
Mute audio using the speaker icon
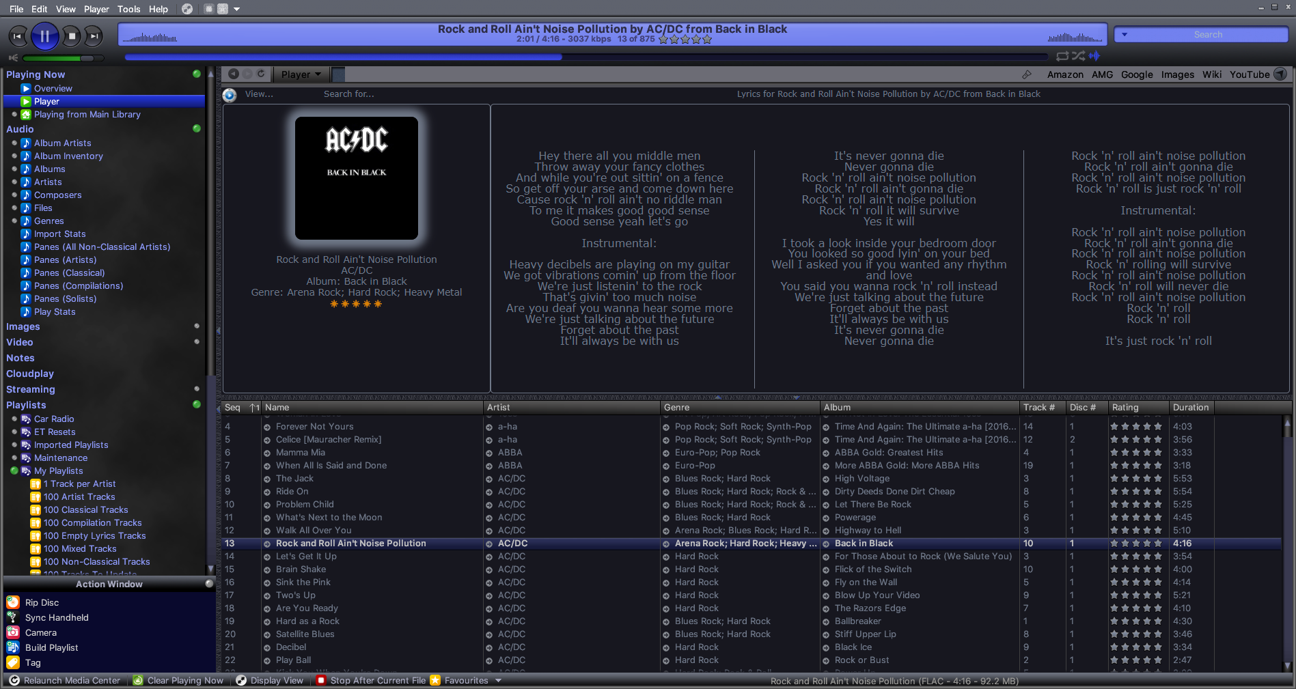point(13,58)
